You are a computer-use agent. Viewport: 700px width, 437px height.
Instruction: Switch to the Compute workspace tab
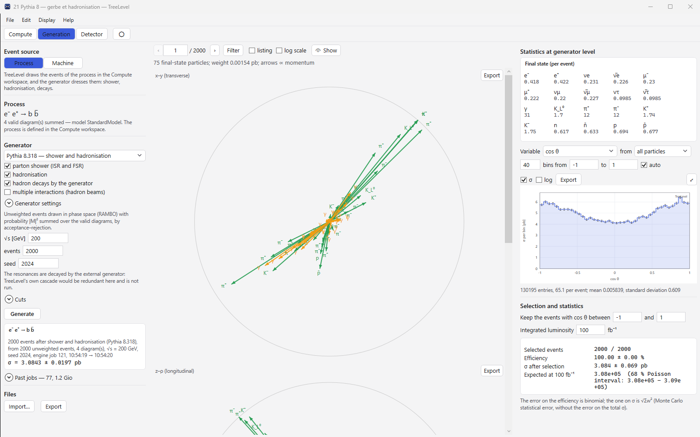click(x=21, y=34)
